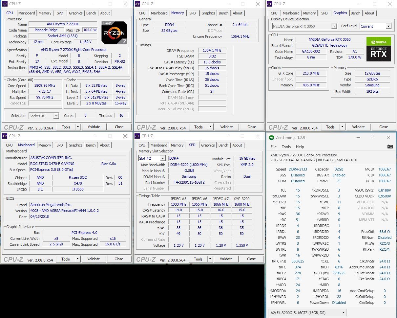Switch to About tab in Graphics tab window
The width and height of the screenshot is (397, 318).
click(x=369, y=13)
